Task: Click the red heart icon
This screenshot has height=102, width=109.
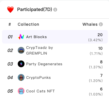Action: pos(10,10)
